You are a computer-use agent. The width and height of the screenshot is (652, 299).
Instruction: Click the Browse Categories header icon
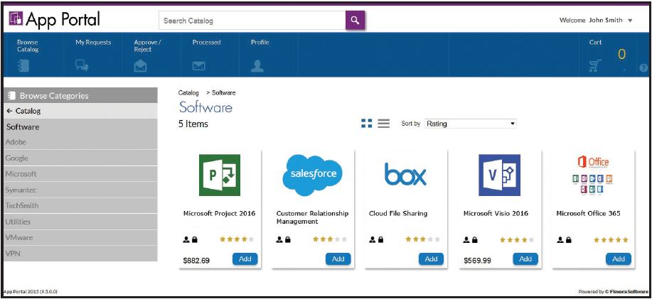[11, 95]
